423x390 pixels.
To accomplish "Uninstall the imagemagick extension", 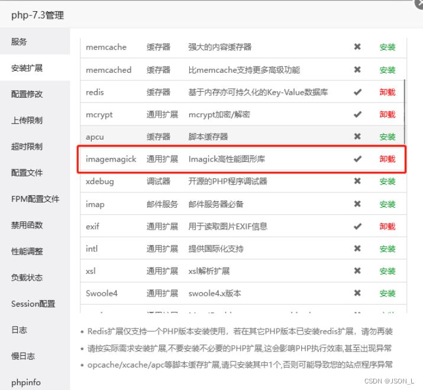I will (388, 159).
